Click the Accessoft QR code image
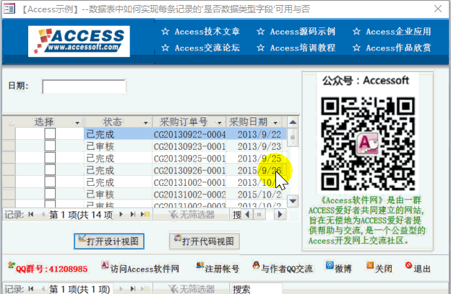 (x=368, y=143)
